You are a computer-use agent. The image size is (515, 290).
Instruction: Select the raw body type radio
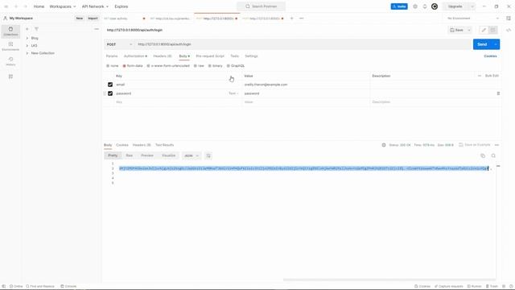point(195,66)
